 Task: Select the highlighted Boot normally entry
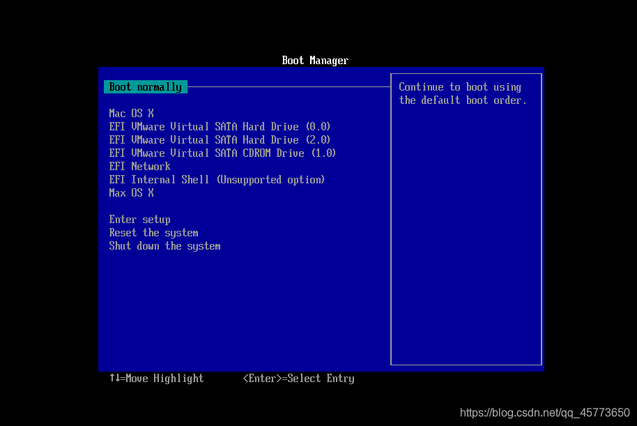146,87
